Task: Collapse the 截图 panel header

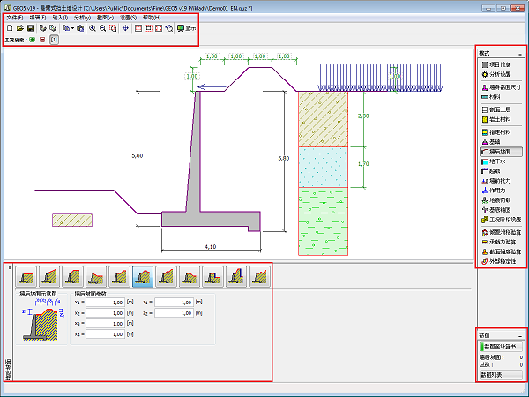Action: [520, 335]
